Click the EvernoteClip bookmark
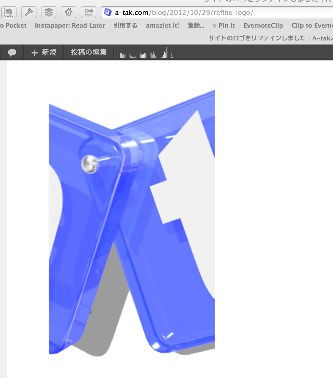The height and width of the screenshot is (378, 333). (x=263, y=25)
